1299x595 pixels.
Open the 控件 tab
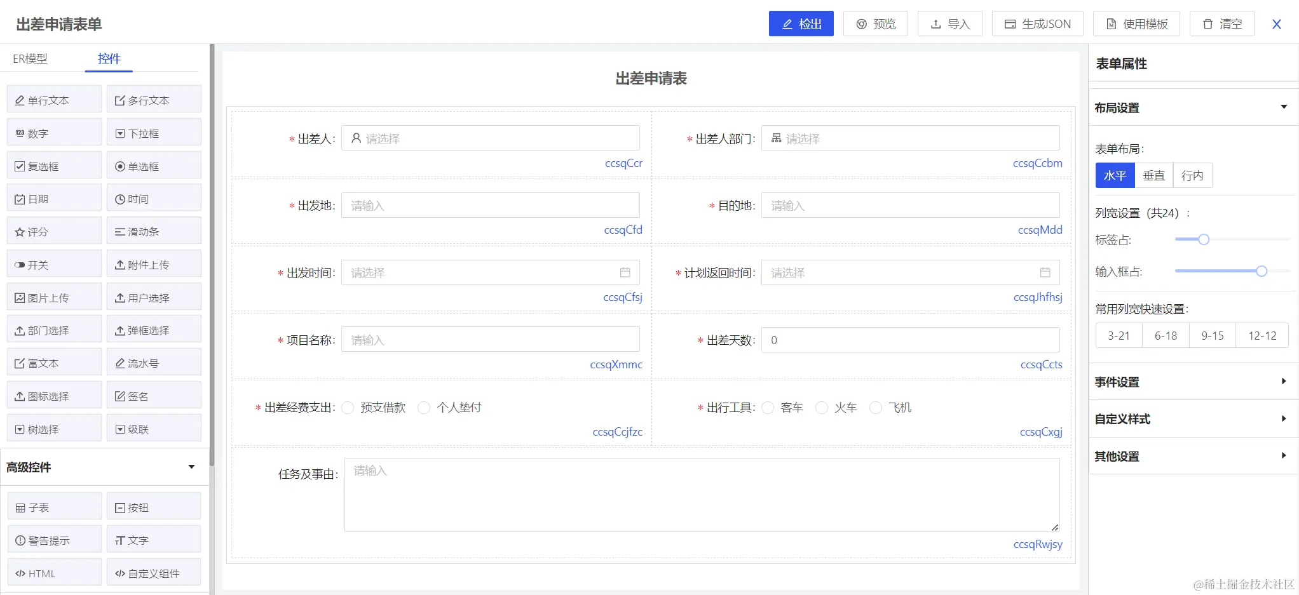coord(109,58)
